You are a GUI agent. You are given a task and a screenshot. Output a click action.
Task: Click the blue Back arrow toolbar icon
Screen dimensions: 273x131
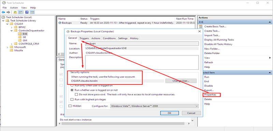tap(3, 12)
